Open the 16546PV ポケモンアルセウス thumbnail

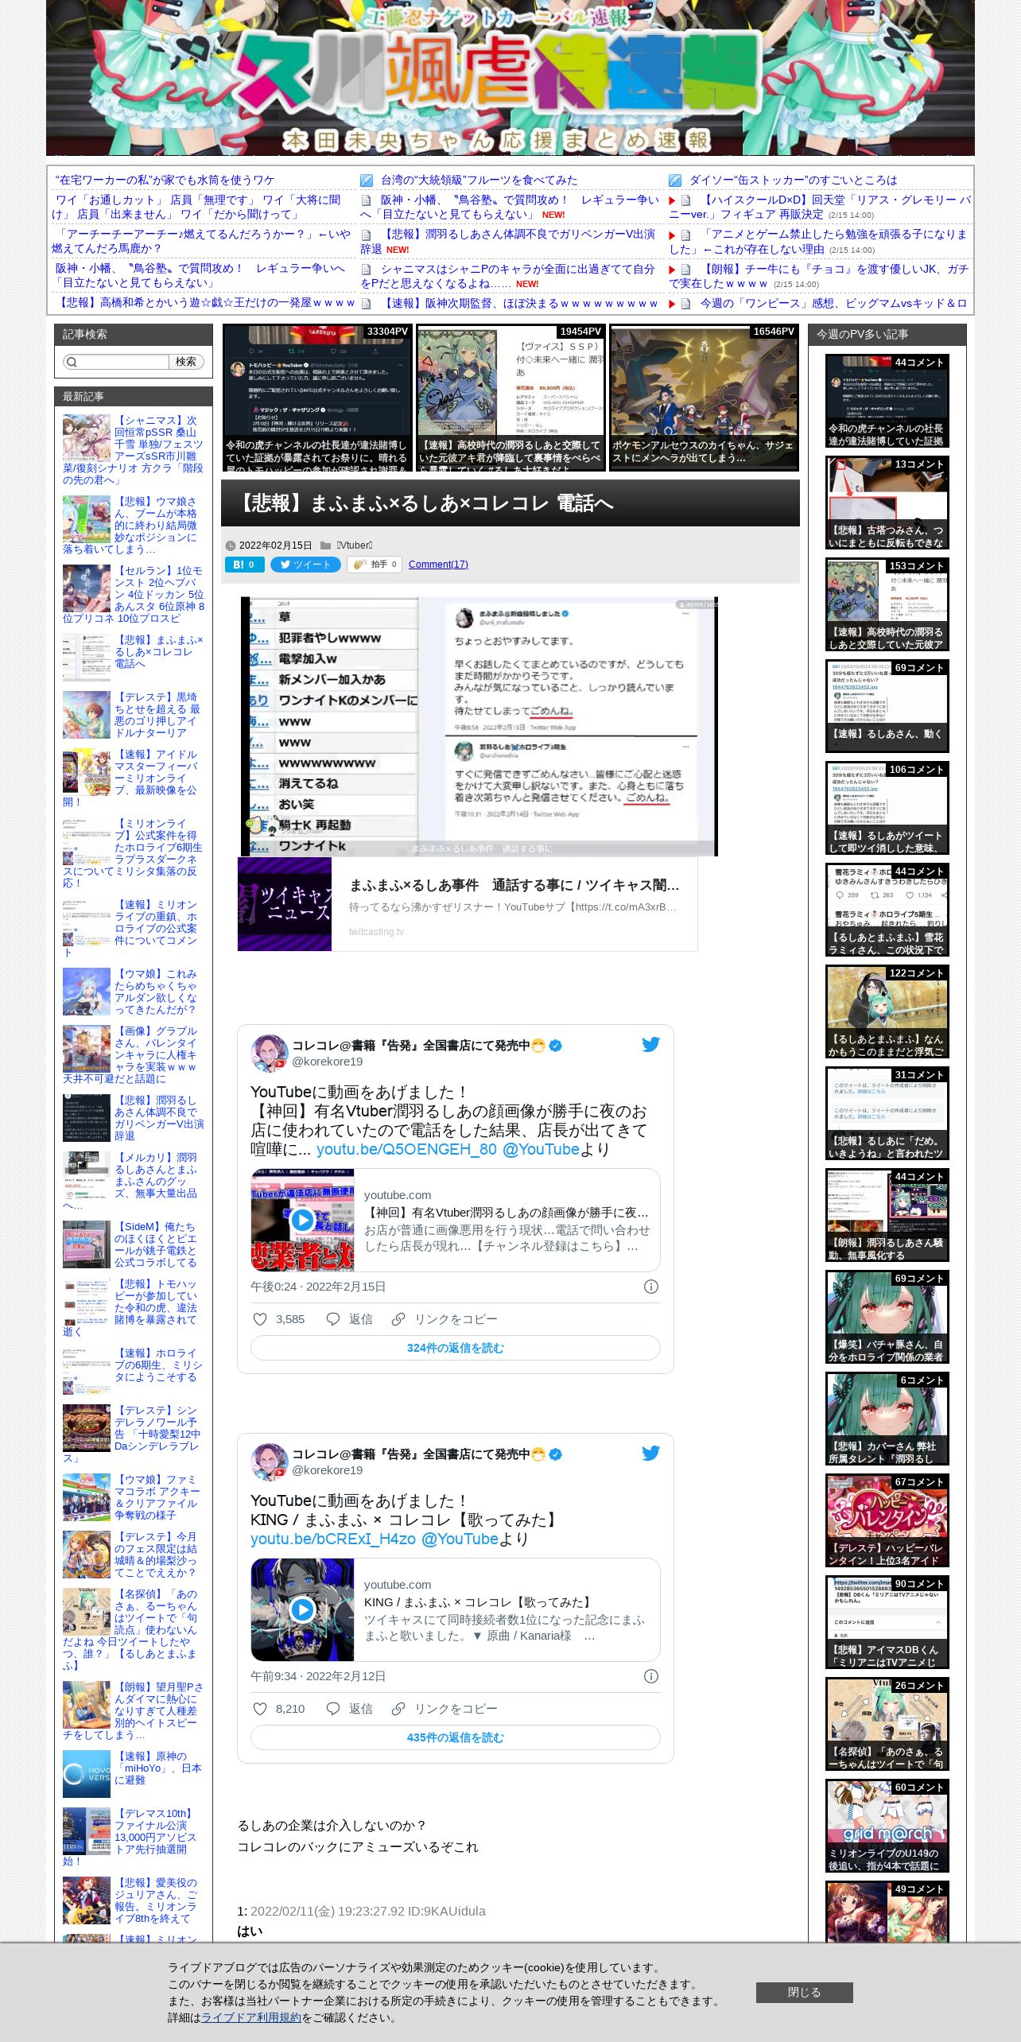coord(704,398)
